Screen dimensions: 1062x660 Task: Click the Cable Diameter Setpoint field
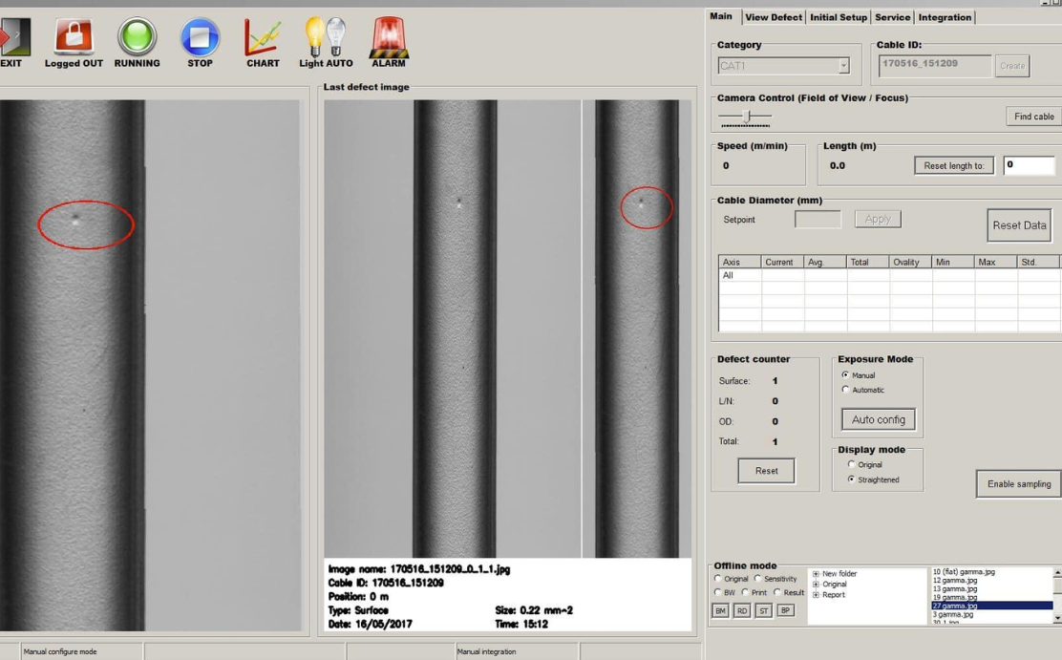(x=818, y=219)
